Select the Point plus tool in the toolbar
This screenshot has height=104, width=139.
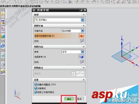click(x=52, y=1)
